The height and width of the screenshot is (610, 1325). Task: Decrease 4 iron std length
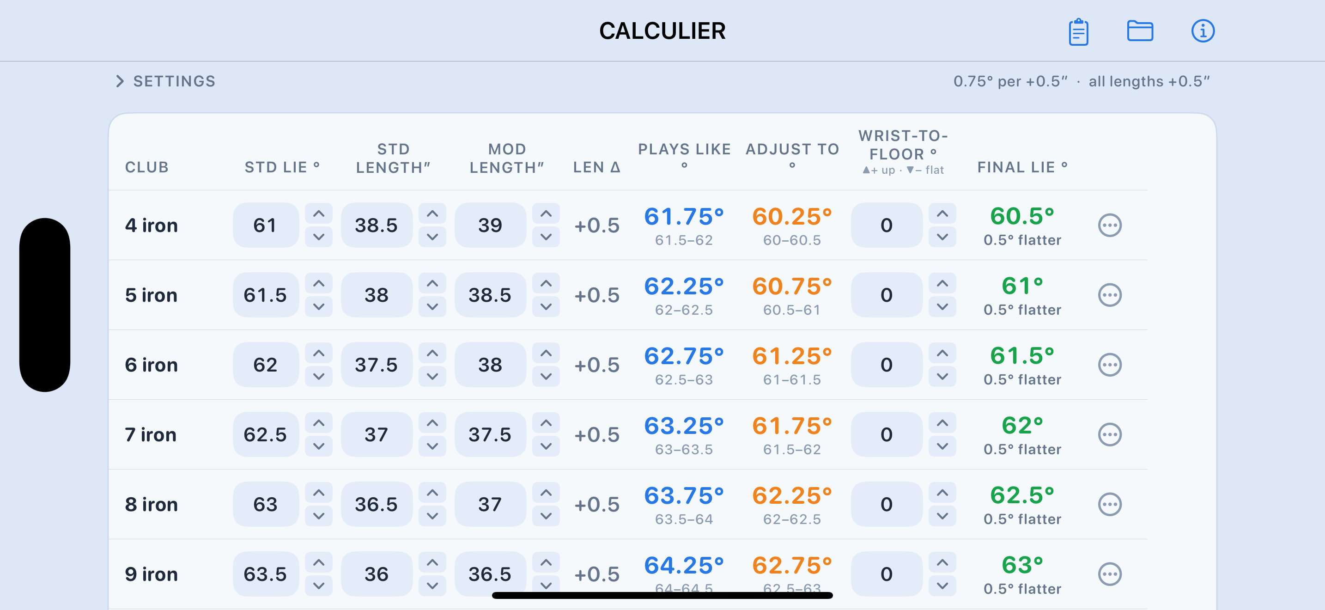[432, 237]
